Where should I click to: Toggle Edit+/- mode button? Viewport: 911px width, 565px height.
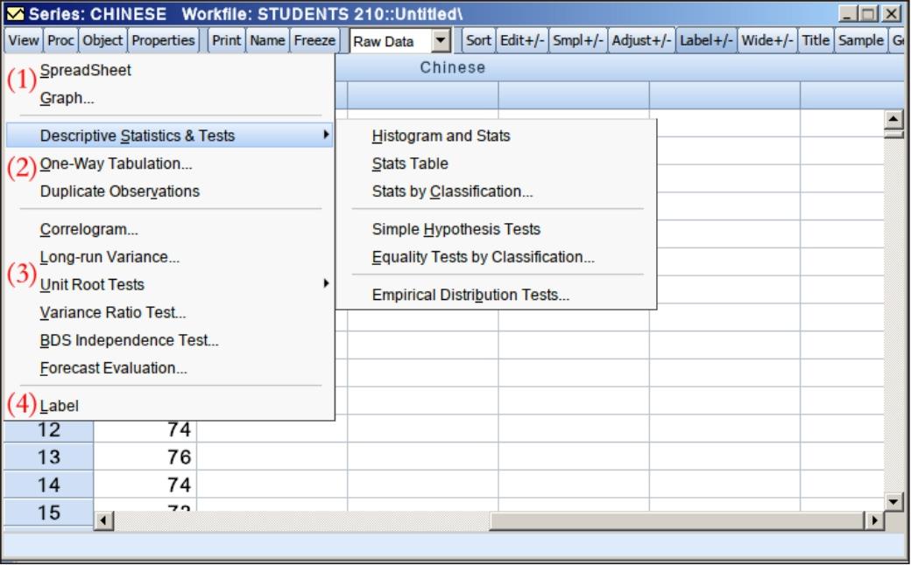[523, 42]
